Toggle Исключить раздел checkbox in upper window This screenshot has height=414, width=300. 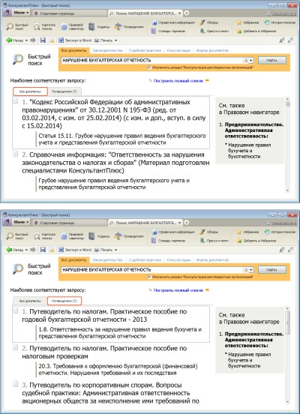pyautogui.click(x=149, y=67)
